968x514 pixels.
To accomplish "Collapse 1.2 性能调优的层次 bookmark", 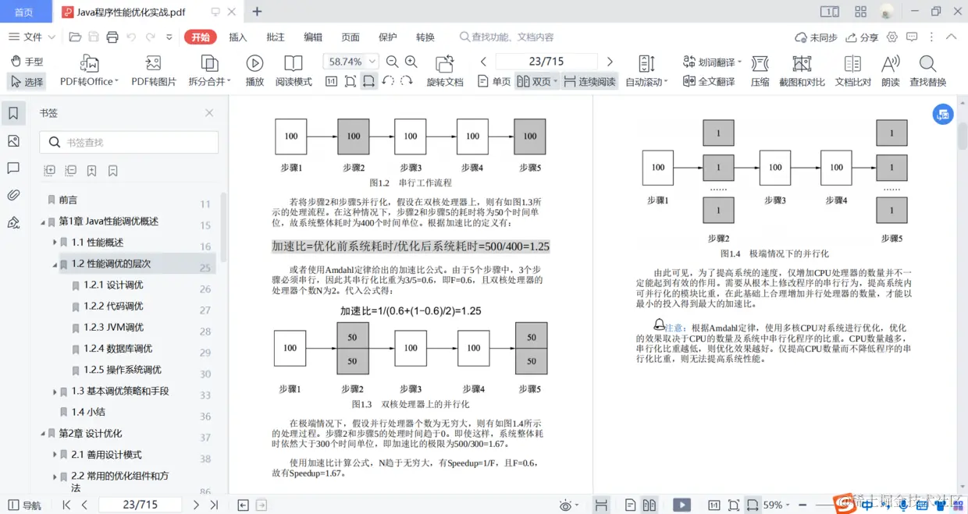I will click(x=55, y=264).
